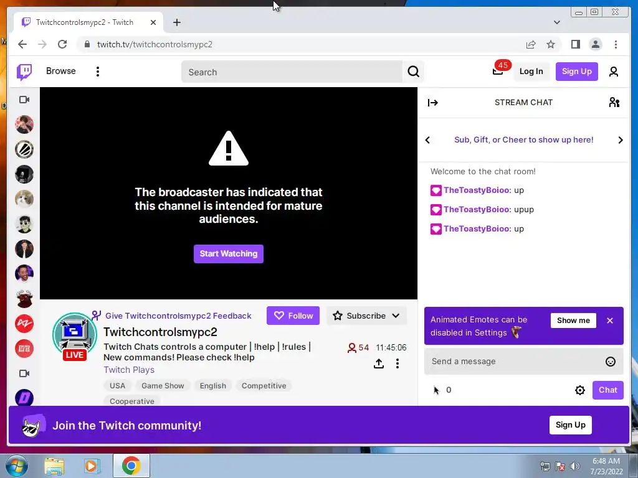Click TheToastyBoioo username on the upup message

[477, 209]
